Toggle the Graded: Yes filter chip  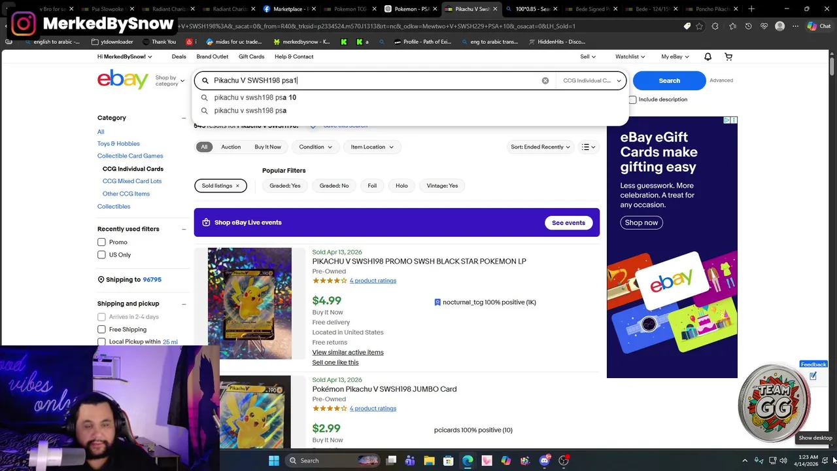[x=285, y=186]
